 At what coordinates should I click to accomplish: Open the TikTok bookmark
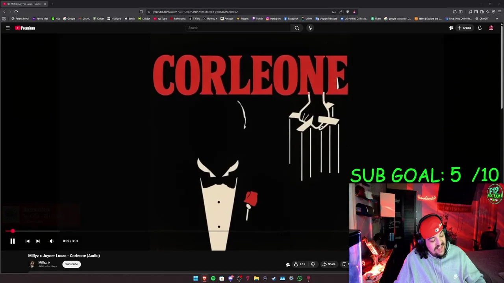click(194, 18)
